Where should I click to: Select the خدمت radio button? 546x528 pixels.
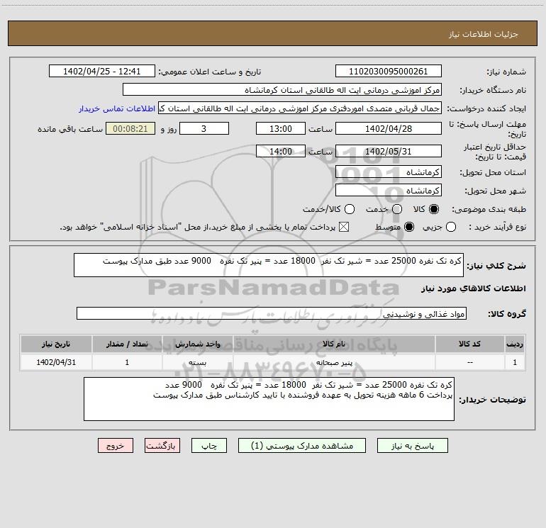click(x=397, y=209)
